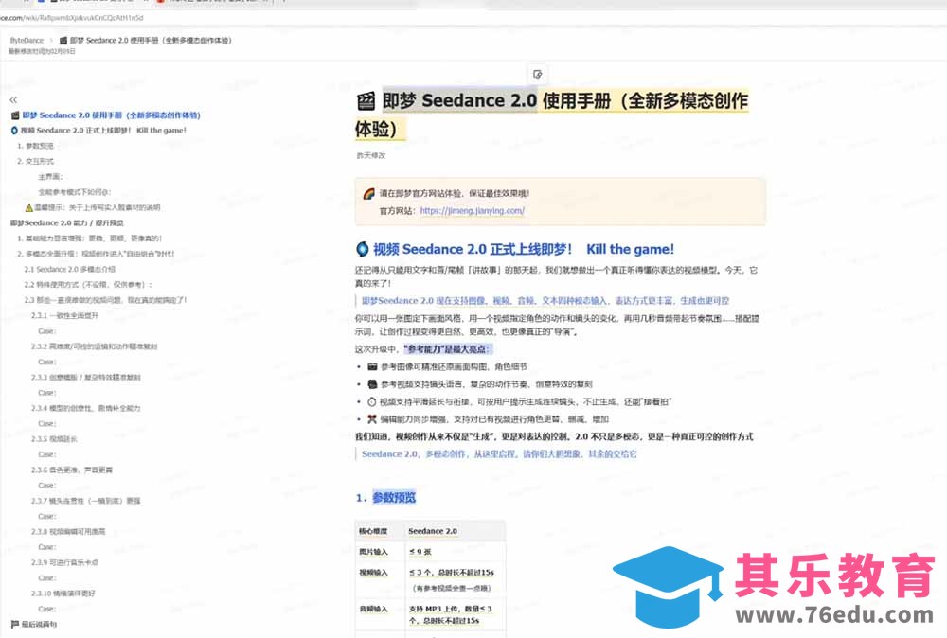Screen dimensions: 947x638
Task: Open outline item 2.3 about video problems
Action: [106, 300]
